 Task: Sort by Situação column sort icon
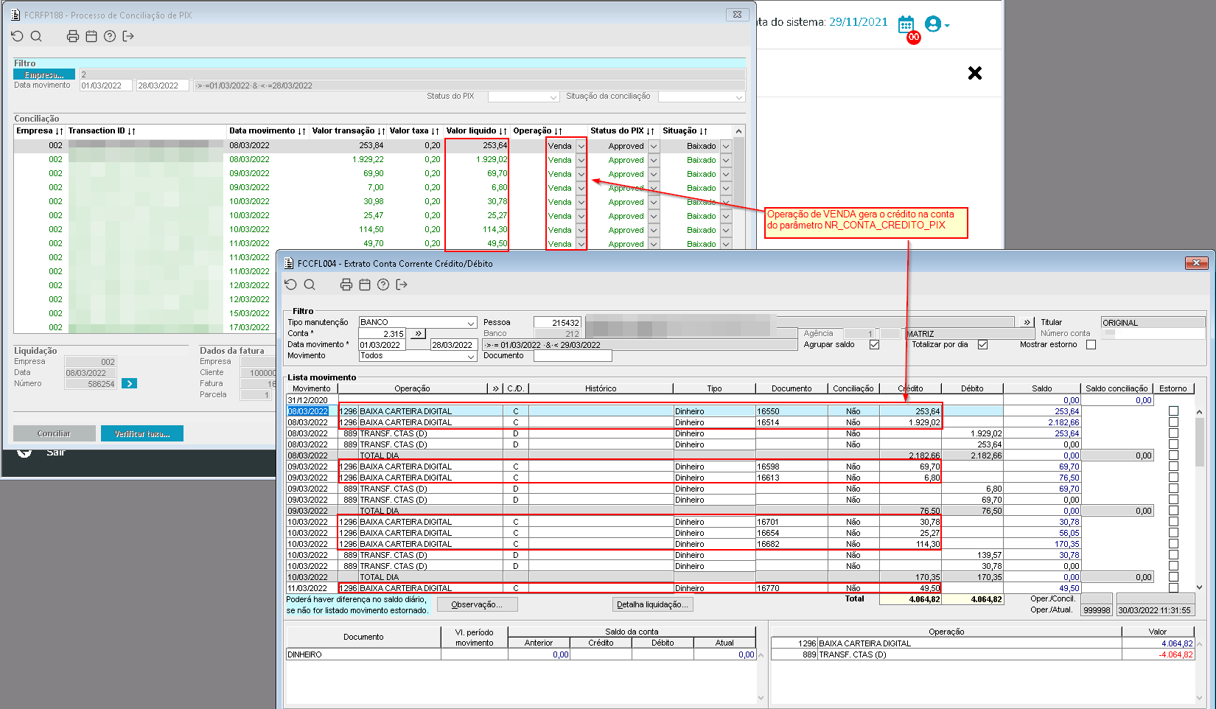point(704,131)
